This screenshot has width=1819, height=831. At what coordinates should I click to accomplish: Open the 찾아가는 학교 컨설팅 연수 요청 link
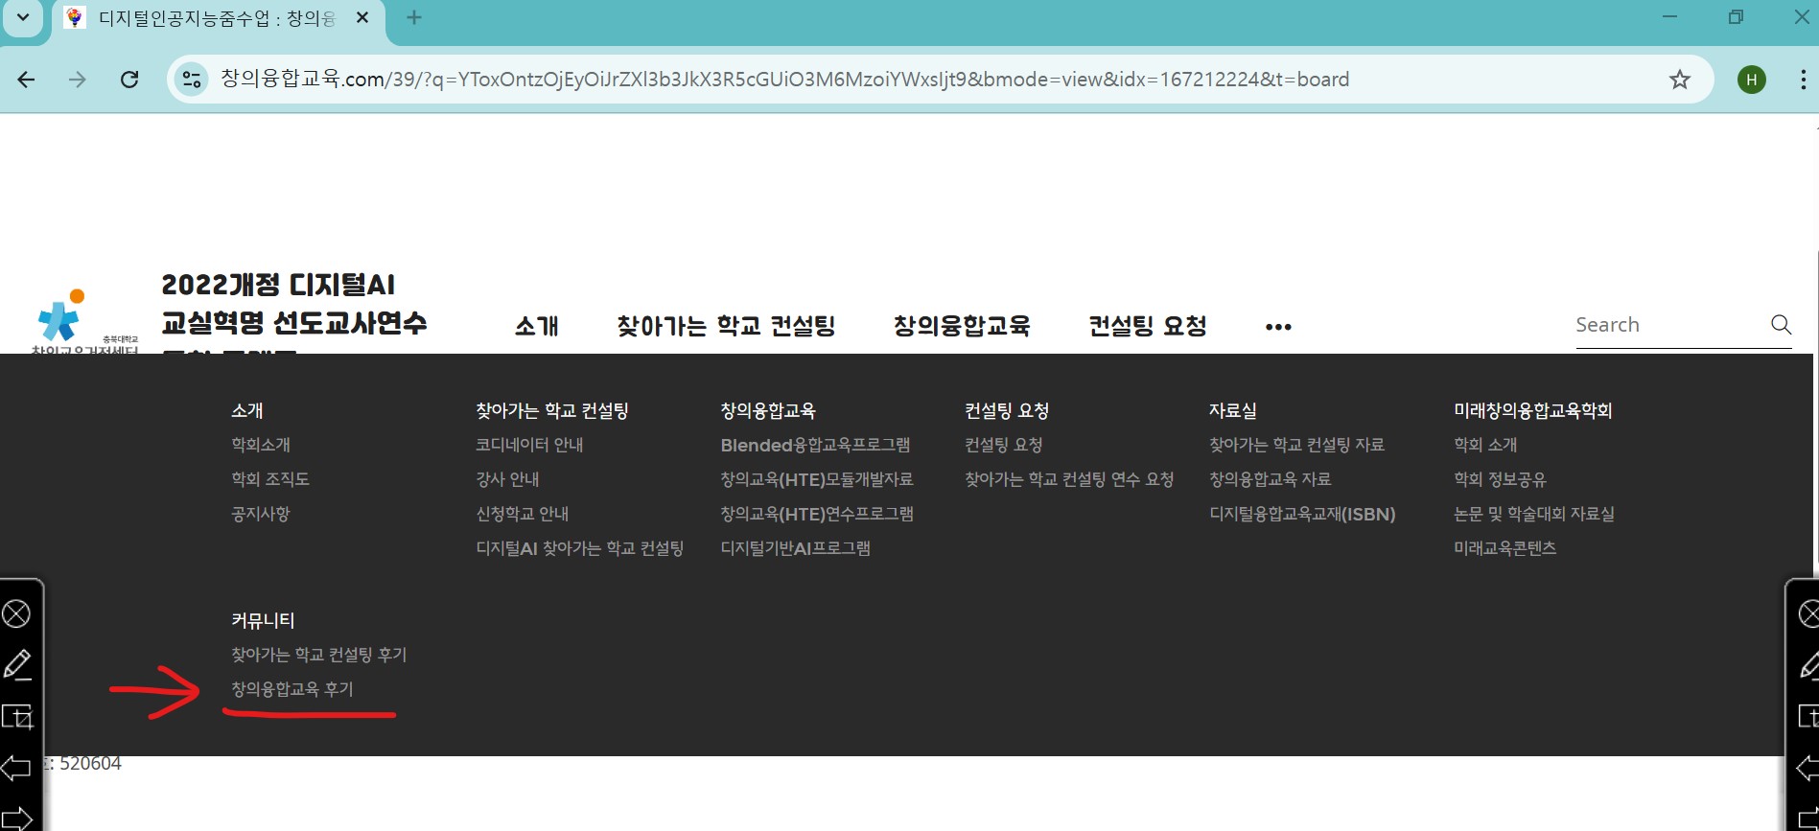(1069, 479)
